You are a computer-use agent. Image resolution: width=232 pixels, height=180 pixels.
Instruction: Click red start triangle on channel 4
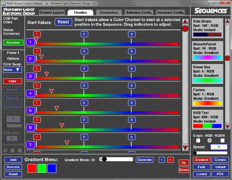51,91
